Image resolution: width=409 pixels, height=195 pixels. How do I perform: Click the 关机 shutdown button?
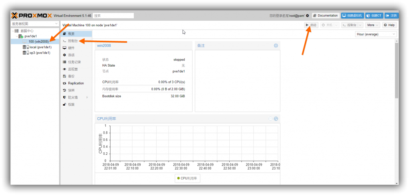327,25
